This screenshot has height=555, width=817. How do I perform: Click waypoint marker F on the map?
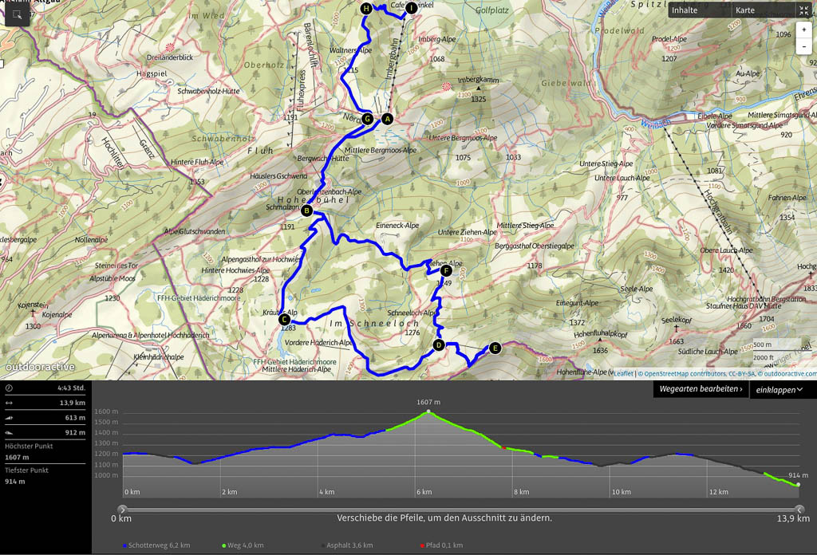coord(445,270)
